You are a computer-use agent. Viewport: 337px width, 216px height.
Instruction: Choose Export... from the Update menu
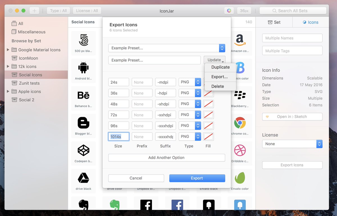(220, 77)
